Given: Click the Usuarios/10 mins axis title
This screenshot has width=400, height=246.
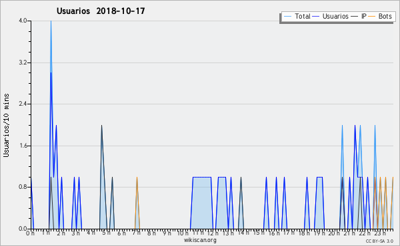Looking at the screenshot, I should 6,125.
